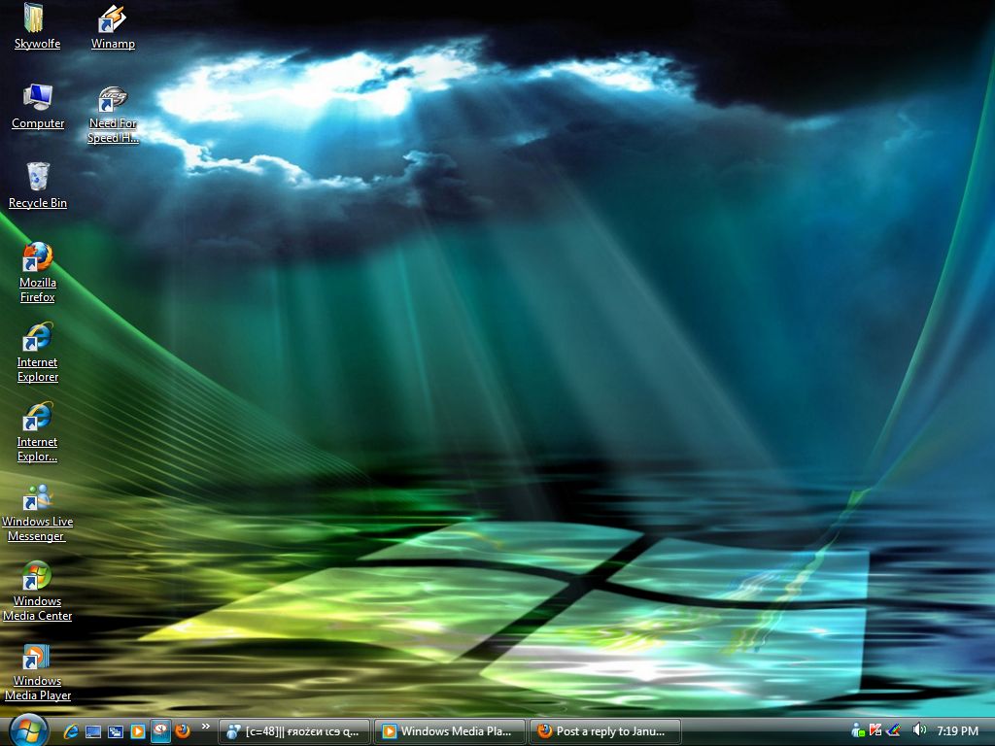Image resolution: width=995 pixels, height=746 pixels.
Task: Click Switch Between Windows in Quick Launch
Action: [x=116, y=731]
